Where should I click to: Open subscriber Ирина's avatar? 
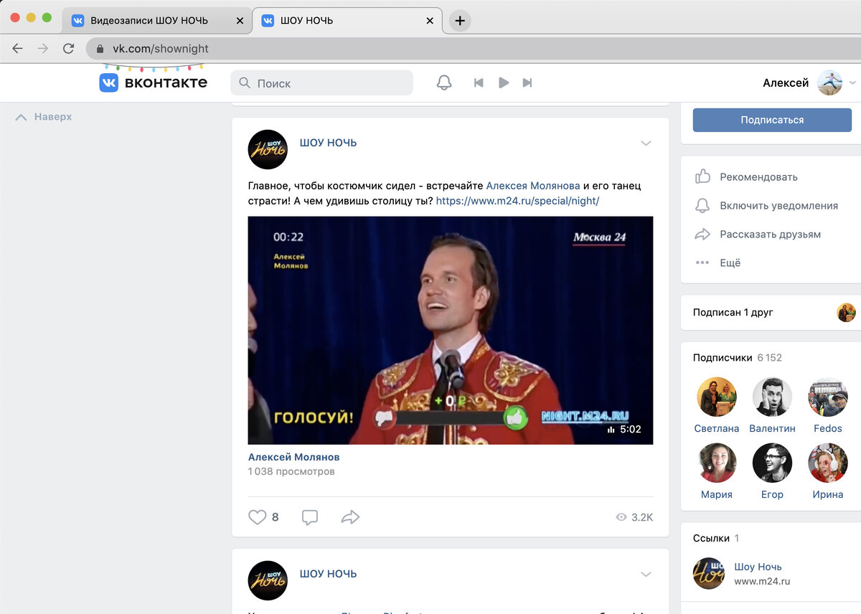coord(828,463)
